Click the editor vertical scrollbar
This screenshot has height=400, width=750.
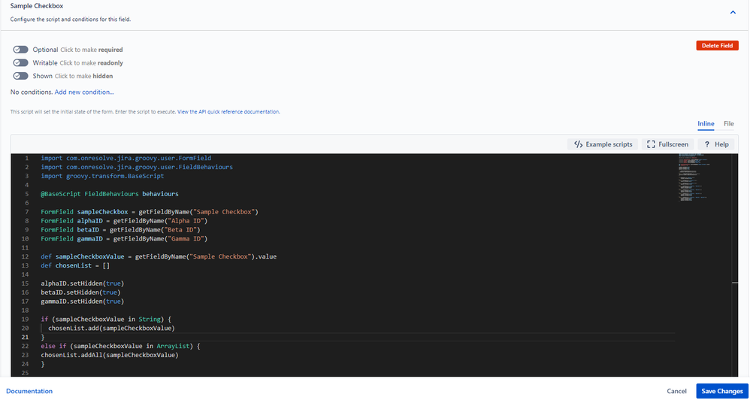(735, 265)
